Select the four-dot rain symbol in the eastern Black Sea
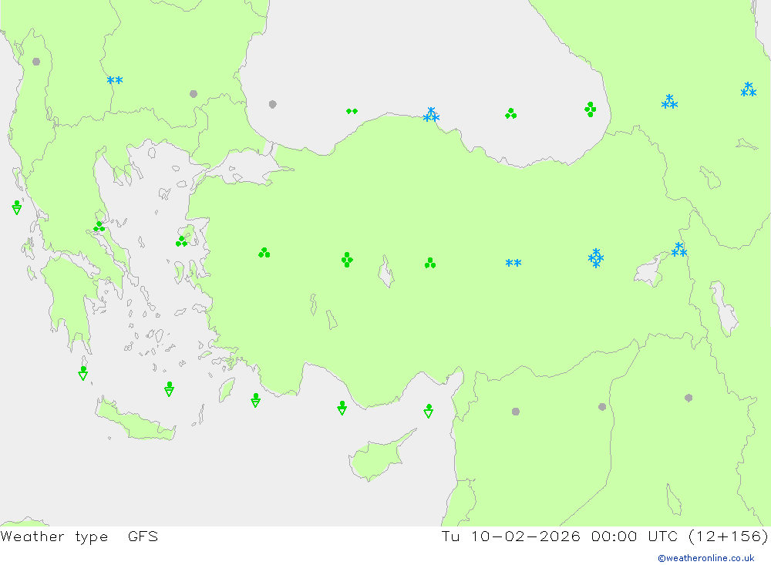 coord(590,109)
